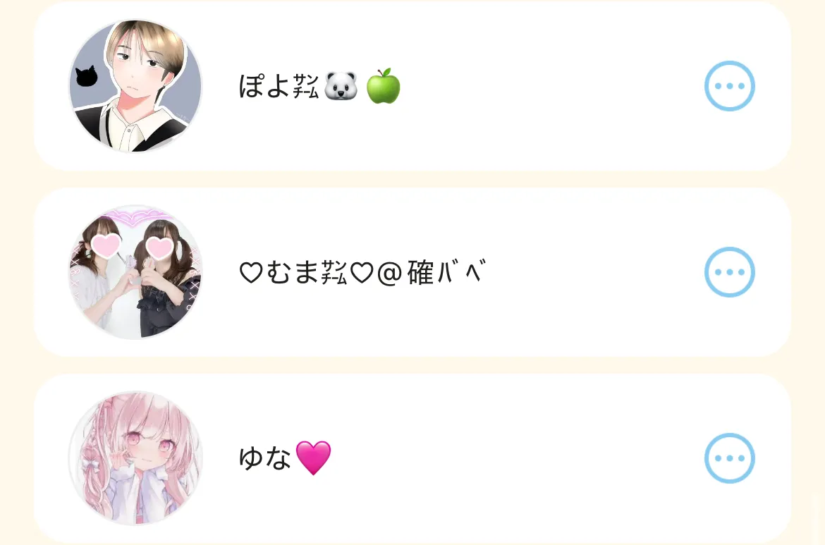Viewport: 825px width, 545px height.
Task: Show more options for ゆな
Action: [729, 458]
